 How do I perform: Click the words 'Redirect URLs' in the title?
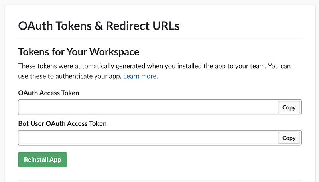tap(143, 26)
